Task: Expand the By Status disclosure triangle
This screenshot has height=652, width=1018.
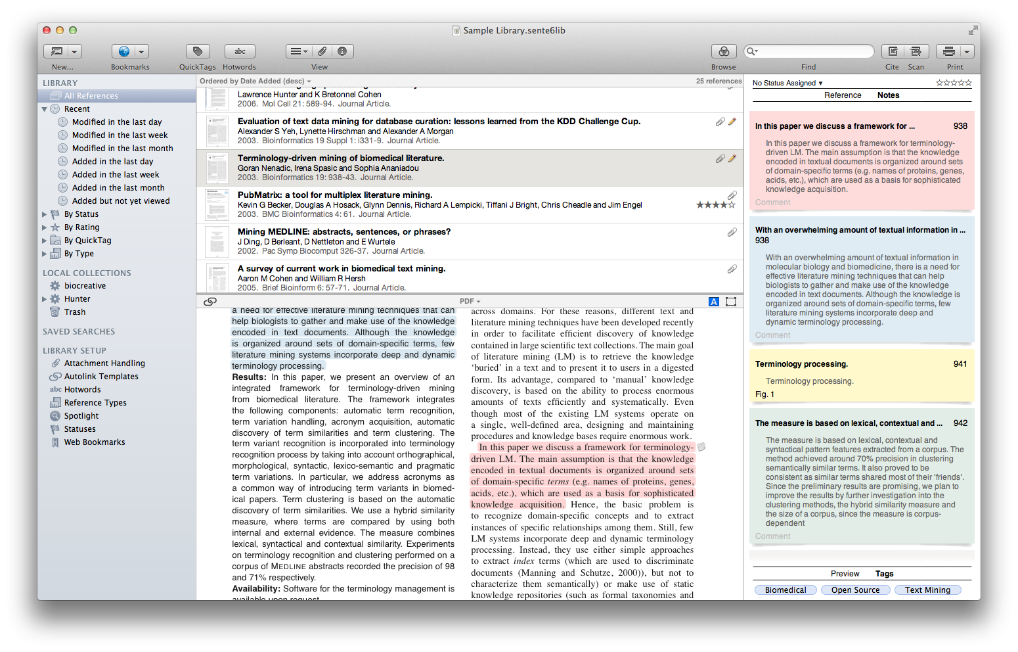Action: [x=45, y=214]
